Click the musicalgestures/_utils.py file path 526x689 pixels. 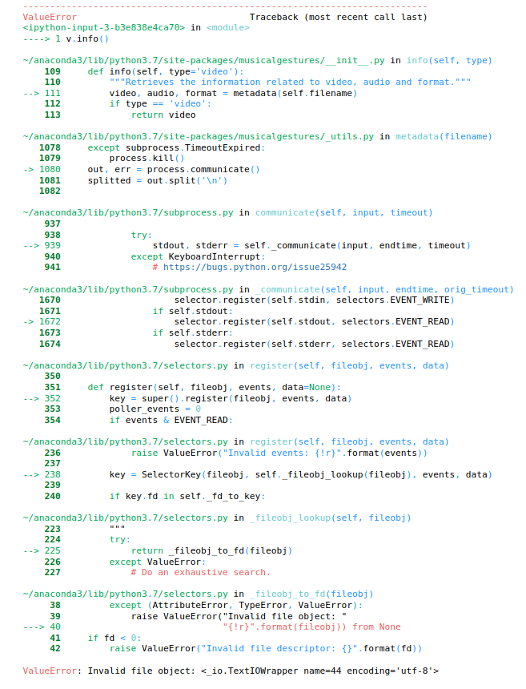(199, 137)
